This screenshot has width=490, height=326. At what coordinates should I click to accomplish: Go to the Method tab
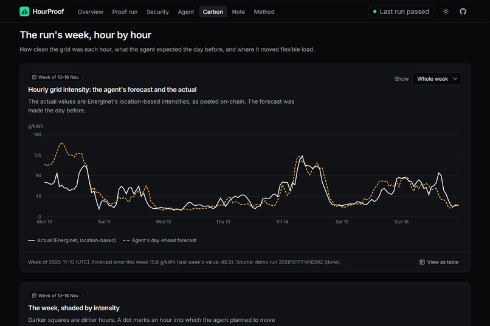coord(264,12)
